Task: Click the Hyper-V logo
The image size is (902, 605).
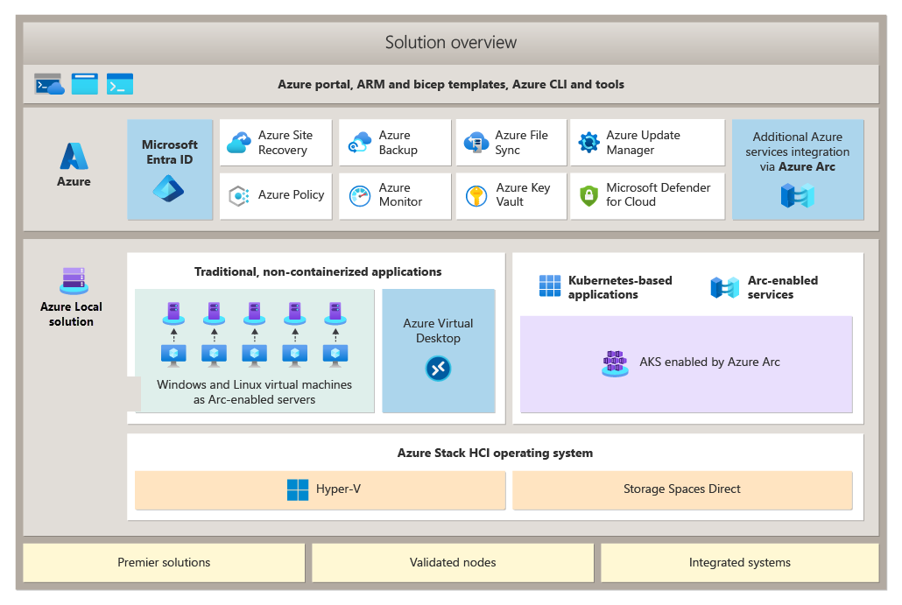Action: pyautogui.click(x=297, y=489)
